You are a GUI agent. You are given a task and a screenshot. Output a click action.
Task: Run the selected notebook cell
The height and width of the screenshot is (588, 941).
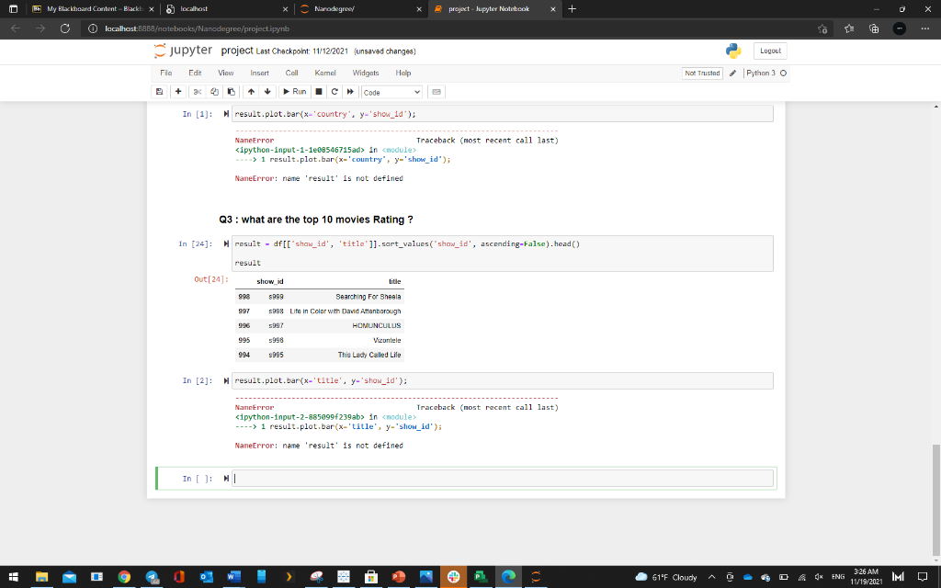point(294,91)
